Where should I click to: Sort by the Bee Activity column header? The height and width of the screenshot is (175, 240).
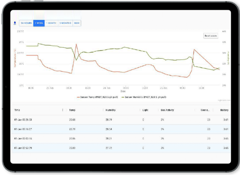(167, 110)
